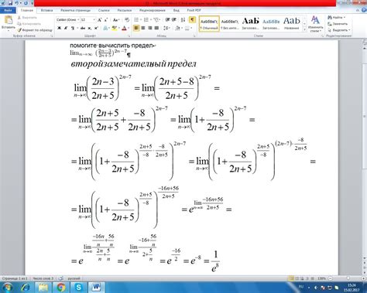367x293 pixels.
Task: Toggle Show paragraph marks (¶)
Action: pos(192,20)
